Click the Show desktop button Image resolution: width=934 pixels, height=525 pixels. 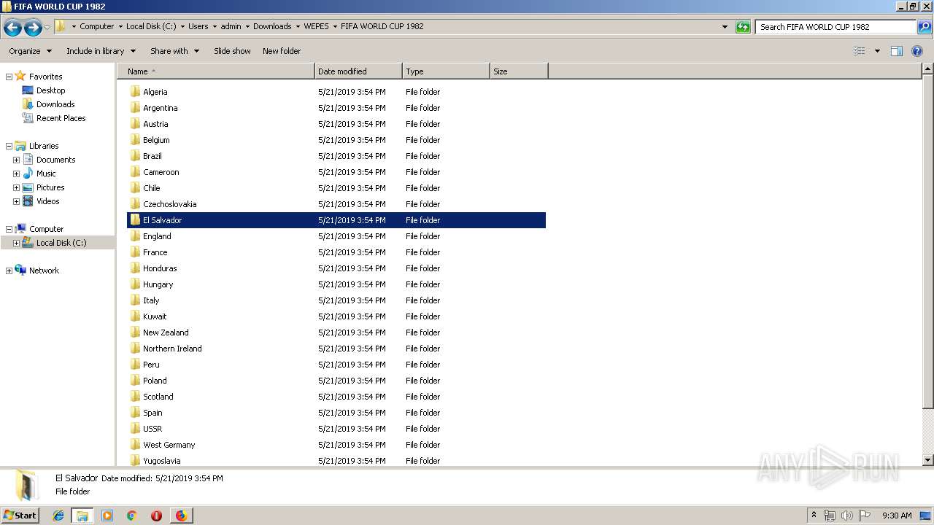[926, 516]
